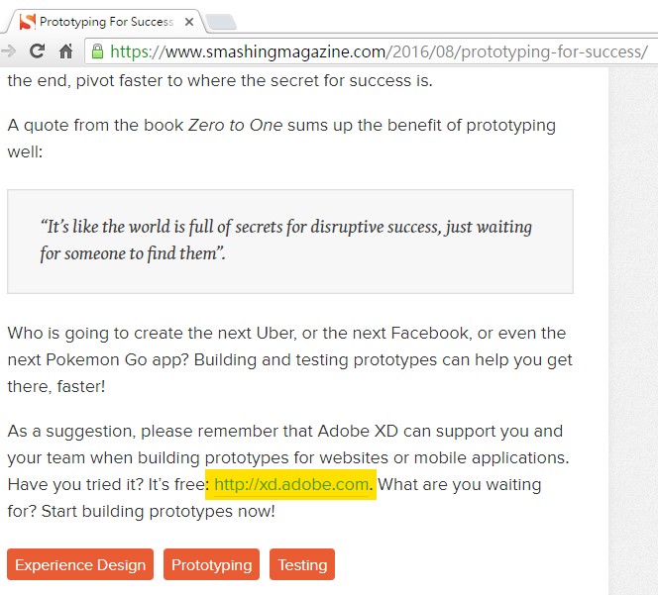
Task: Click the browser reload button
Action: click(x=38, y=51)
